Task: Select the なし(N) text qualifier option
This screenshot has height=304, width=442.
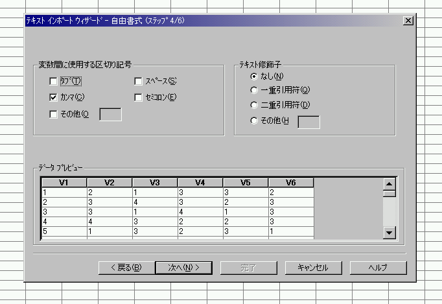Action: click(254, 77)
